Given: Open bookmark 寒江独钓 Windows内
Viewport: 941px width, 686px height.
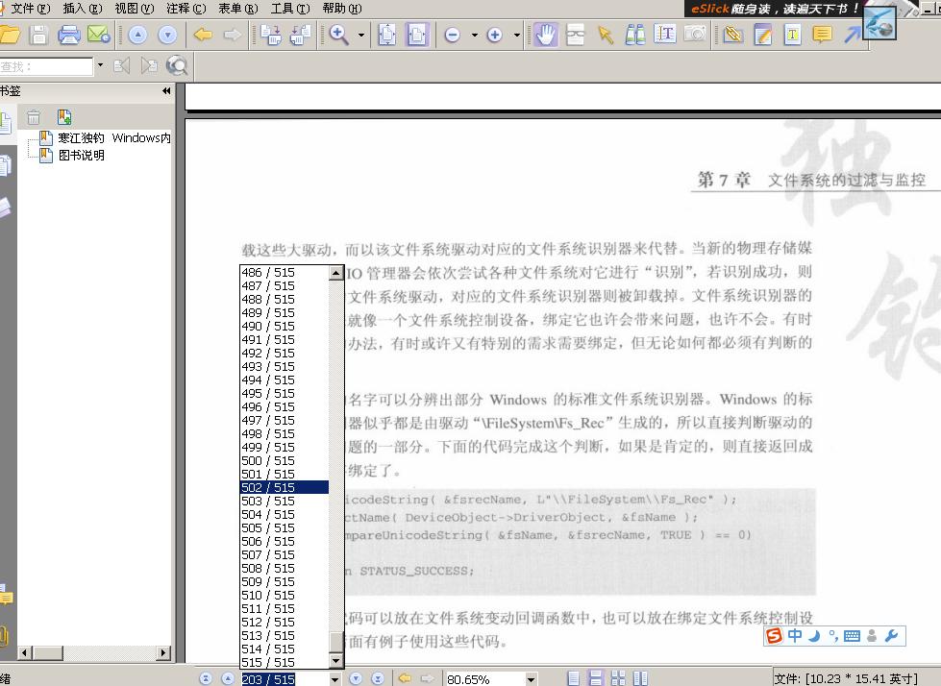Looking at the screenshot, I should [x=114, y=138].
